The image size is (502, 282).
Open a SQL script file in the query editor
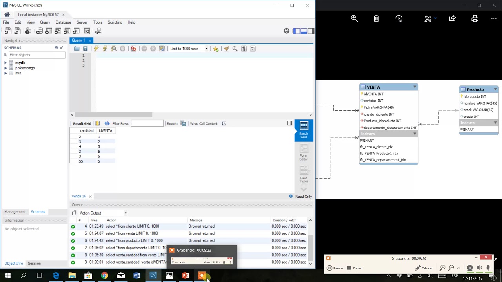[77, 49]
